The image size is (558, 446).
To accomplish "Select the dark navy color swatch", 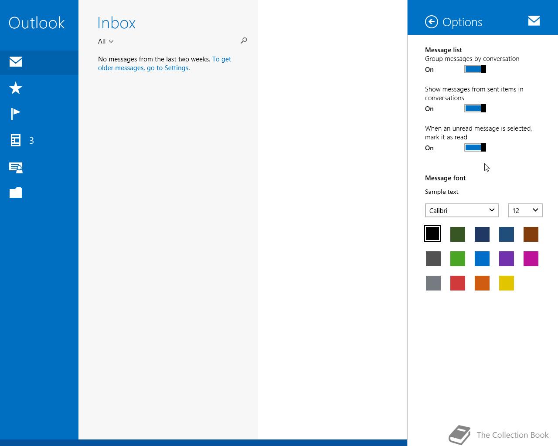I will 482,234.
